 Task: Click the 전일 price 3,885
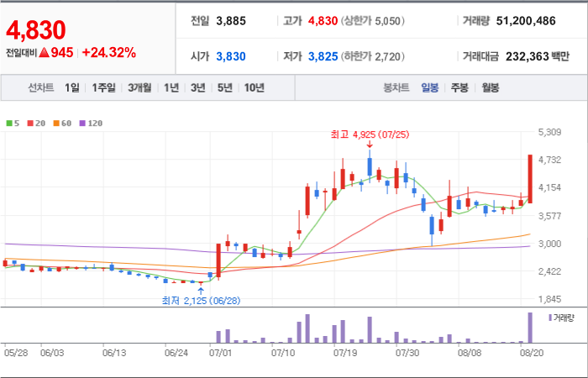[x=231, y=21]
